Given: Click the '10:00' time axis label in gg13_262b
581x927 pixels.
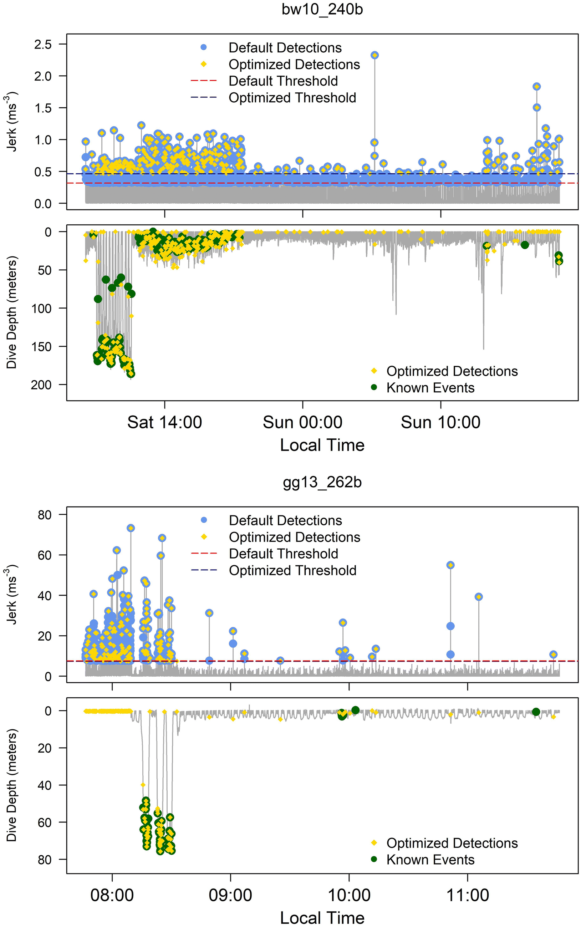Looking at the screenshot, I should coord(349,895).
